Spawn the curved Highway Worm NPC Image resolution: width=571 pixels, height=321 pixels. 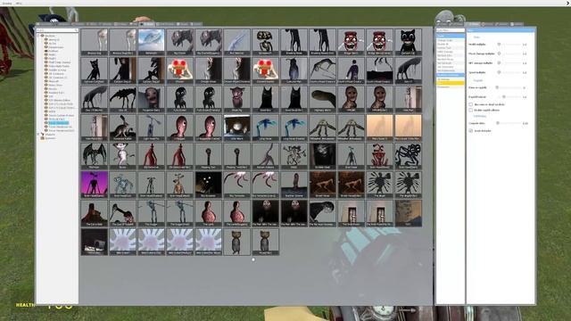[x=323, y=99]
